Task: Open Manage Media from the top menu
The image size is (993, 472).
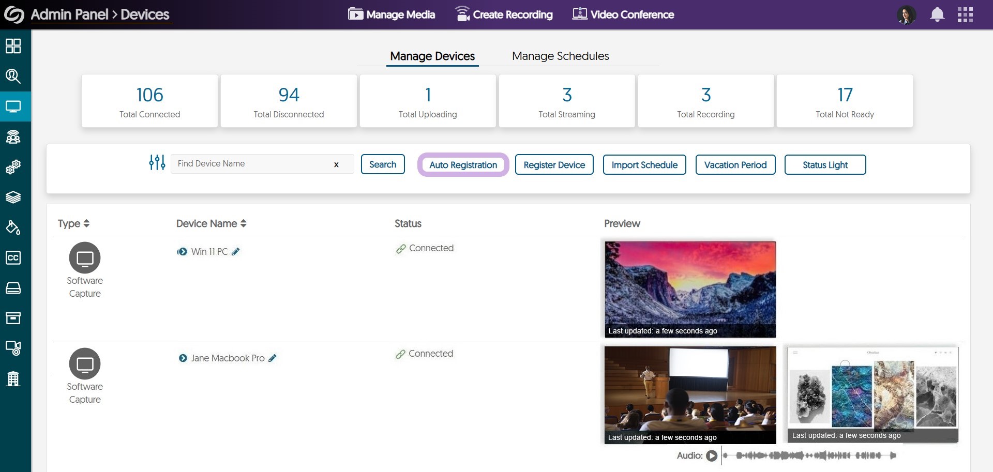Action: pyautogui.click(x=392, y=14)
